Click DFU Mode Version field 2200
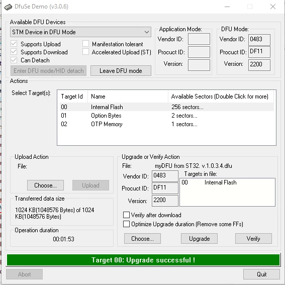Viewport: 285px width, 285px height. (x=259, y=65)
